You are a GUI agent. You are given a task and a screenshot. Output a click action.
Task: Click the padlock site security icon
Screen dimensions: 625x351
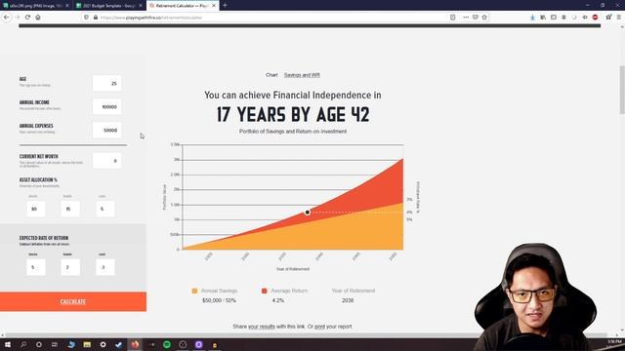point(96,18)
